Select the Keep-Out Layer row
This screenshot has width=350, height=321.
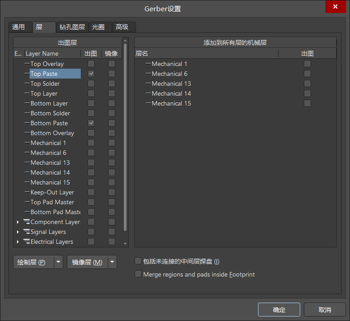coord(52,192)
